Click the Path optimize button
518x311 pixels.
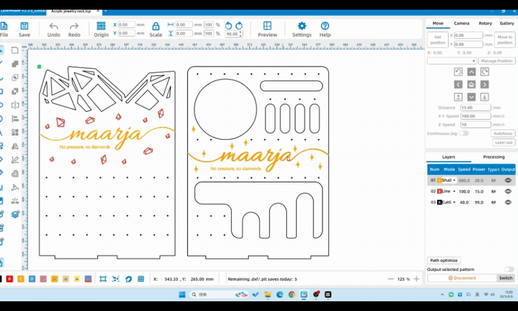(444, 260)
